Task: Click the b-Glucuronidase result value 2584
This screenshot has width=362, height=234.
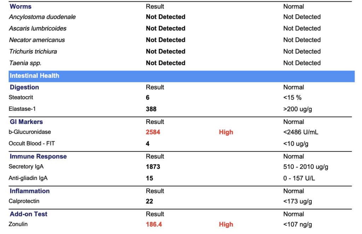Action: click(153, 132)
